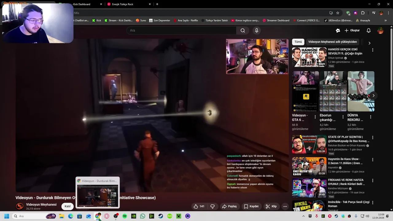Open the Suno bookmark
The height and width of the screenshot is (221, 393).
pos(141,21)
